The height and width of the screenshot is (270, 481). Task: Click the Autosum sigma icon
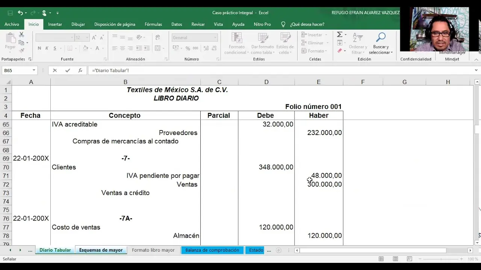[340, 34]
